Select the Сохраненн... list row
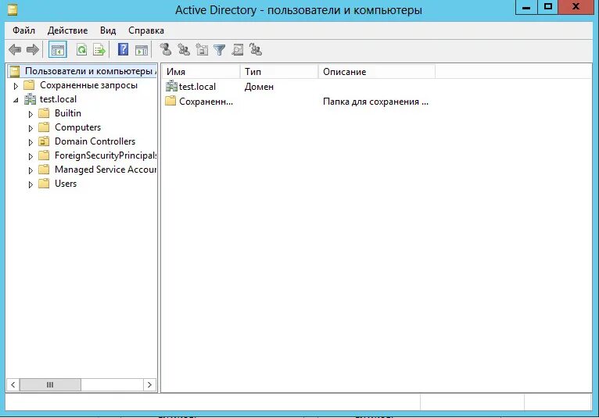This screenshot has width=599, height=418. [206, 102]
